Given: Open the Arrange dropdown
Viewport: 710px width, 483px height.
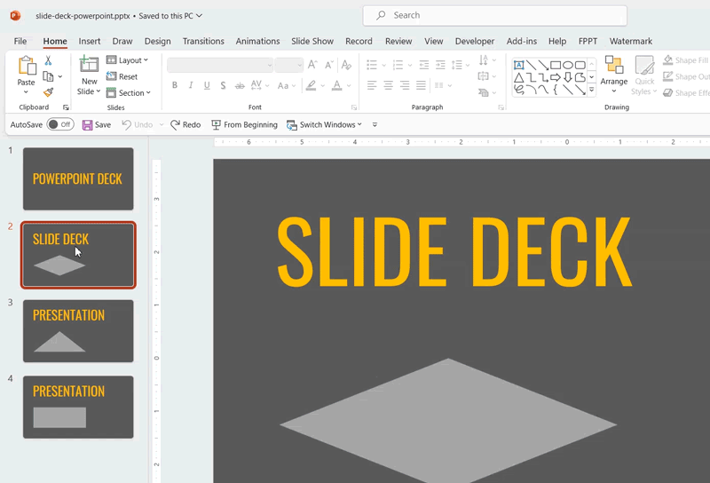Looking at the screenshot, I should pyautogui.click(x=614, y=75).
